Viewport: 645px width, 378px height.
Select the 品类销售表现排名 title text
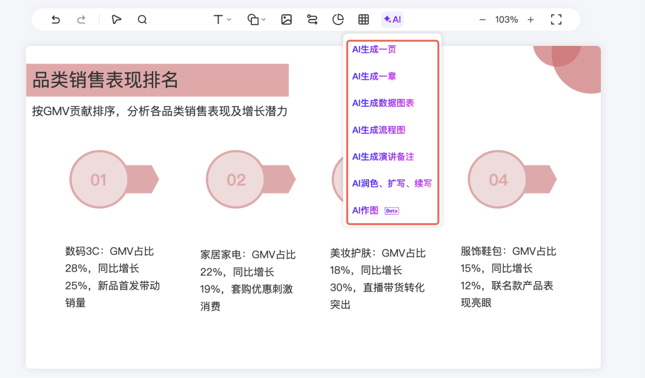coord(106,80)
